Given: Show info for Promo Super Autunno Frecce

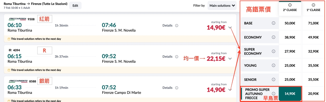Looking at the screenshot, I should [x=274, y=94].
